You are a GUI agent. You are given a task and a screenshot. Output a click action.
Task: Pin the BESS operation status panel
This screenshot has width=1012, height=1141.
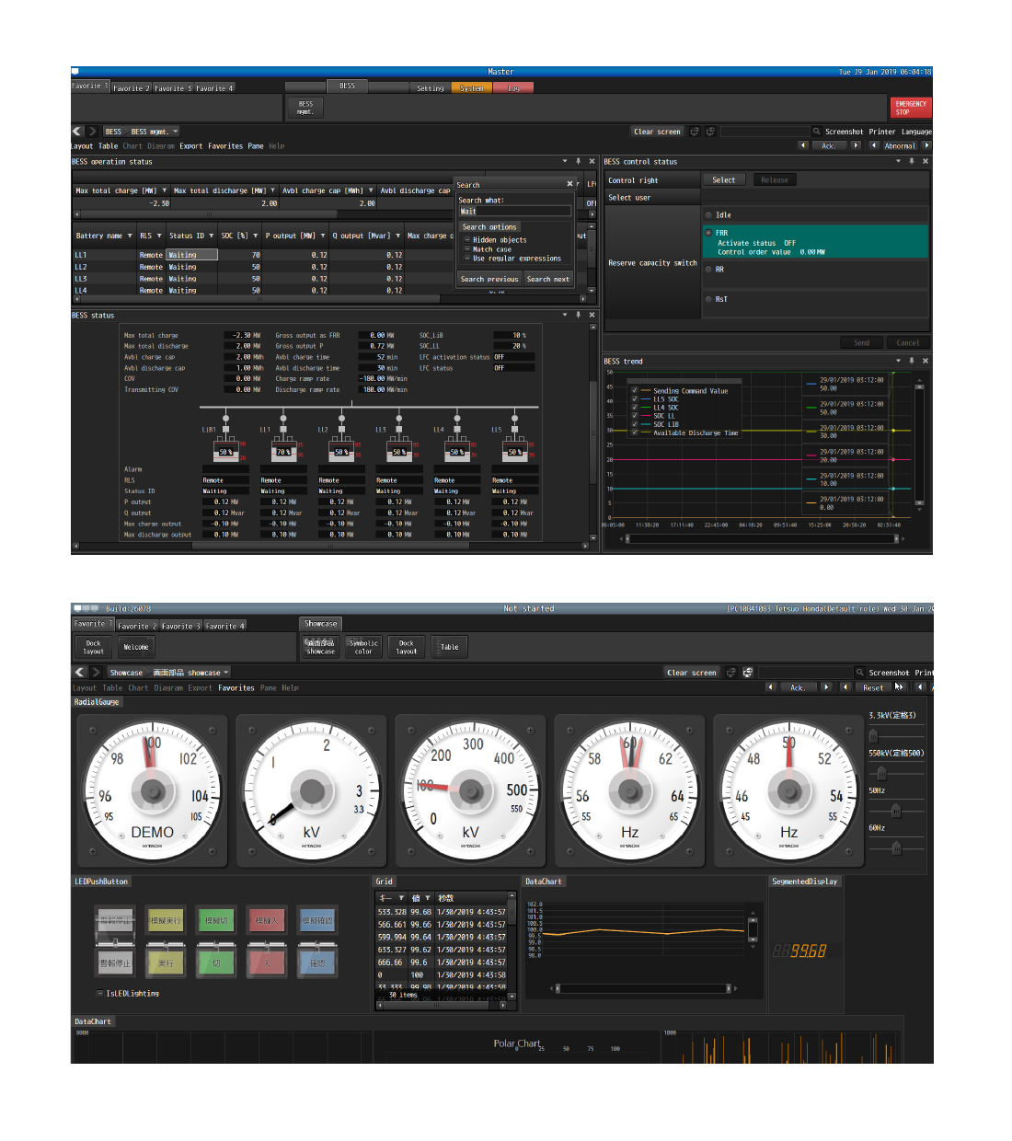pos(578,161)
